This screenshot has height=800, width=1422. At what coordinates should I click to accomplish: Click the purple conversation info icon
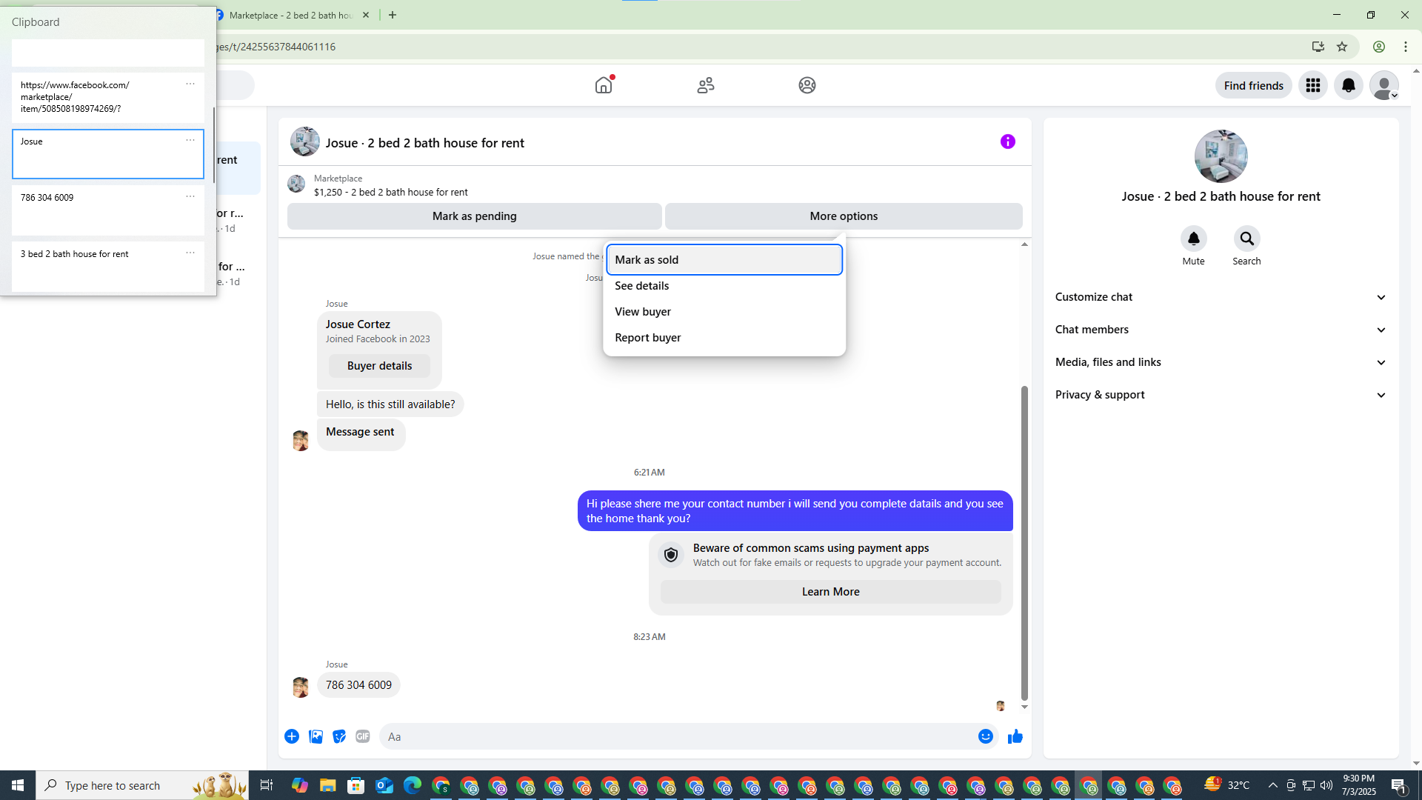1008,141
